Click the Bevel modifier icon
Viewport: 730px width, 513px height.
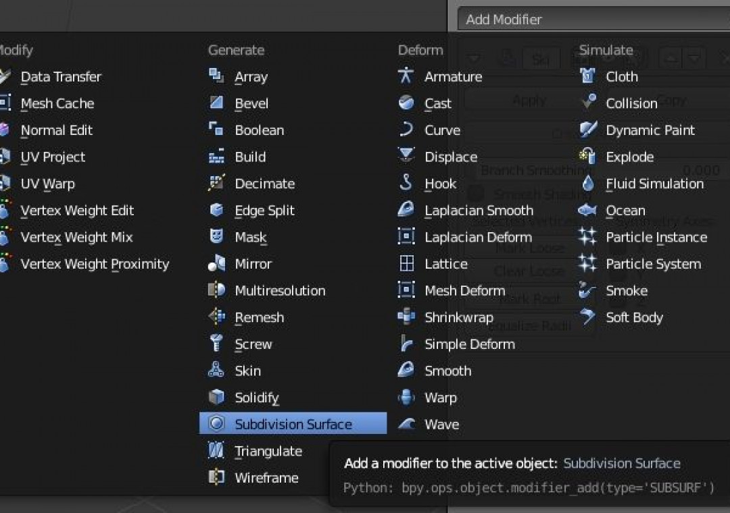216,103
